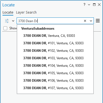Image resolution: width=103 pixels, height=103 pixels.
Task: Select the 3700 DEAN DR #106 suggestion
Action: [55, 81]
